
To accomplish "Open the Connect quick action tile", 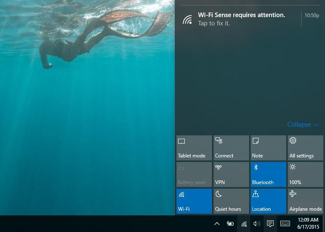I will point(231,148).
